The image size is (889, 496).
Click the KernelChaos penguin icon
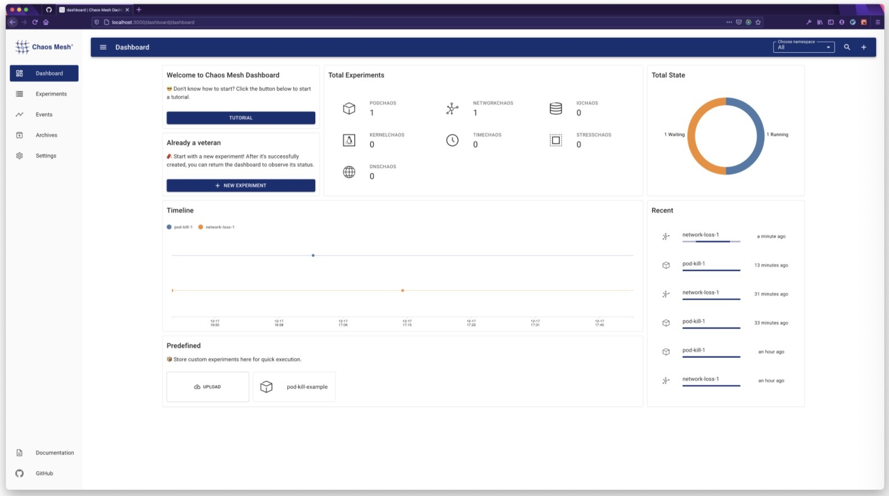point(349,141)
